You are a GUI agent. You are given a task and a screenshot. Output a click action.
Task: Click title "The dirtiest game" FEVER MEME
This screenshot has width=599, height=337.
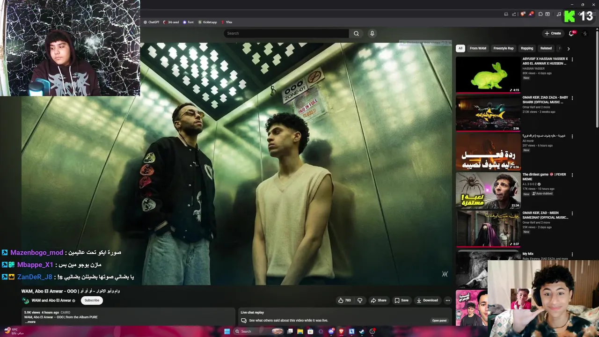click(544, 176)
